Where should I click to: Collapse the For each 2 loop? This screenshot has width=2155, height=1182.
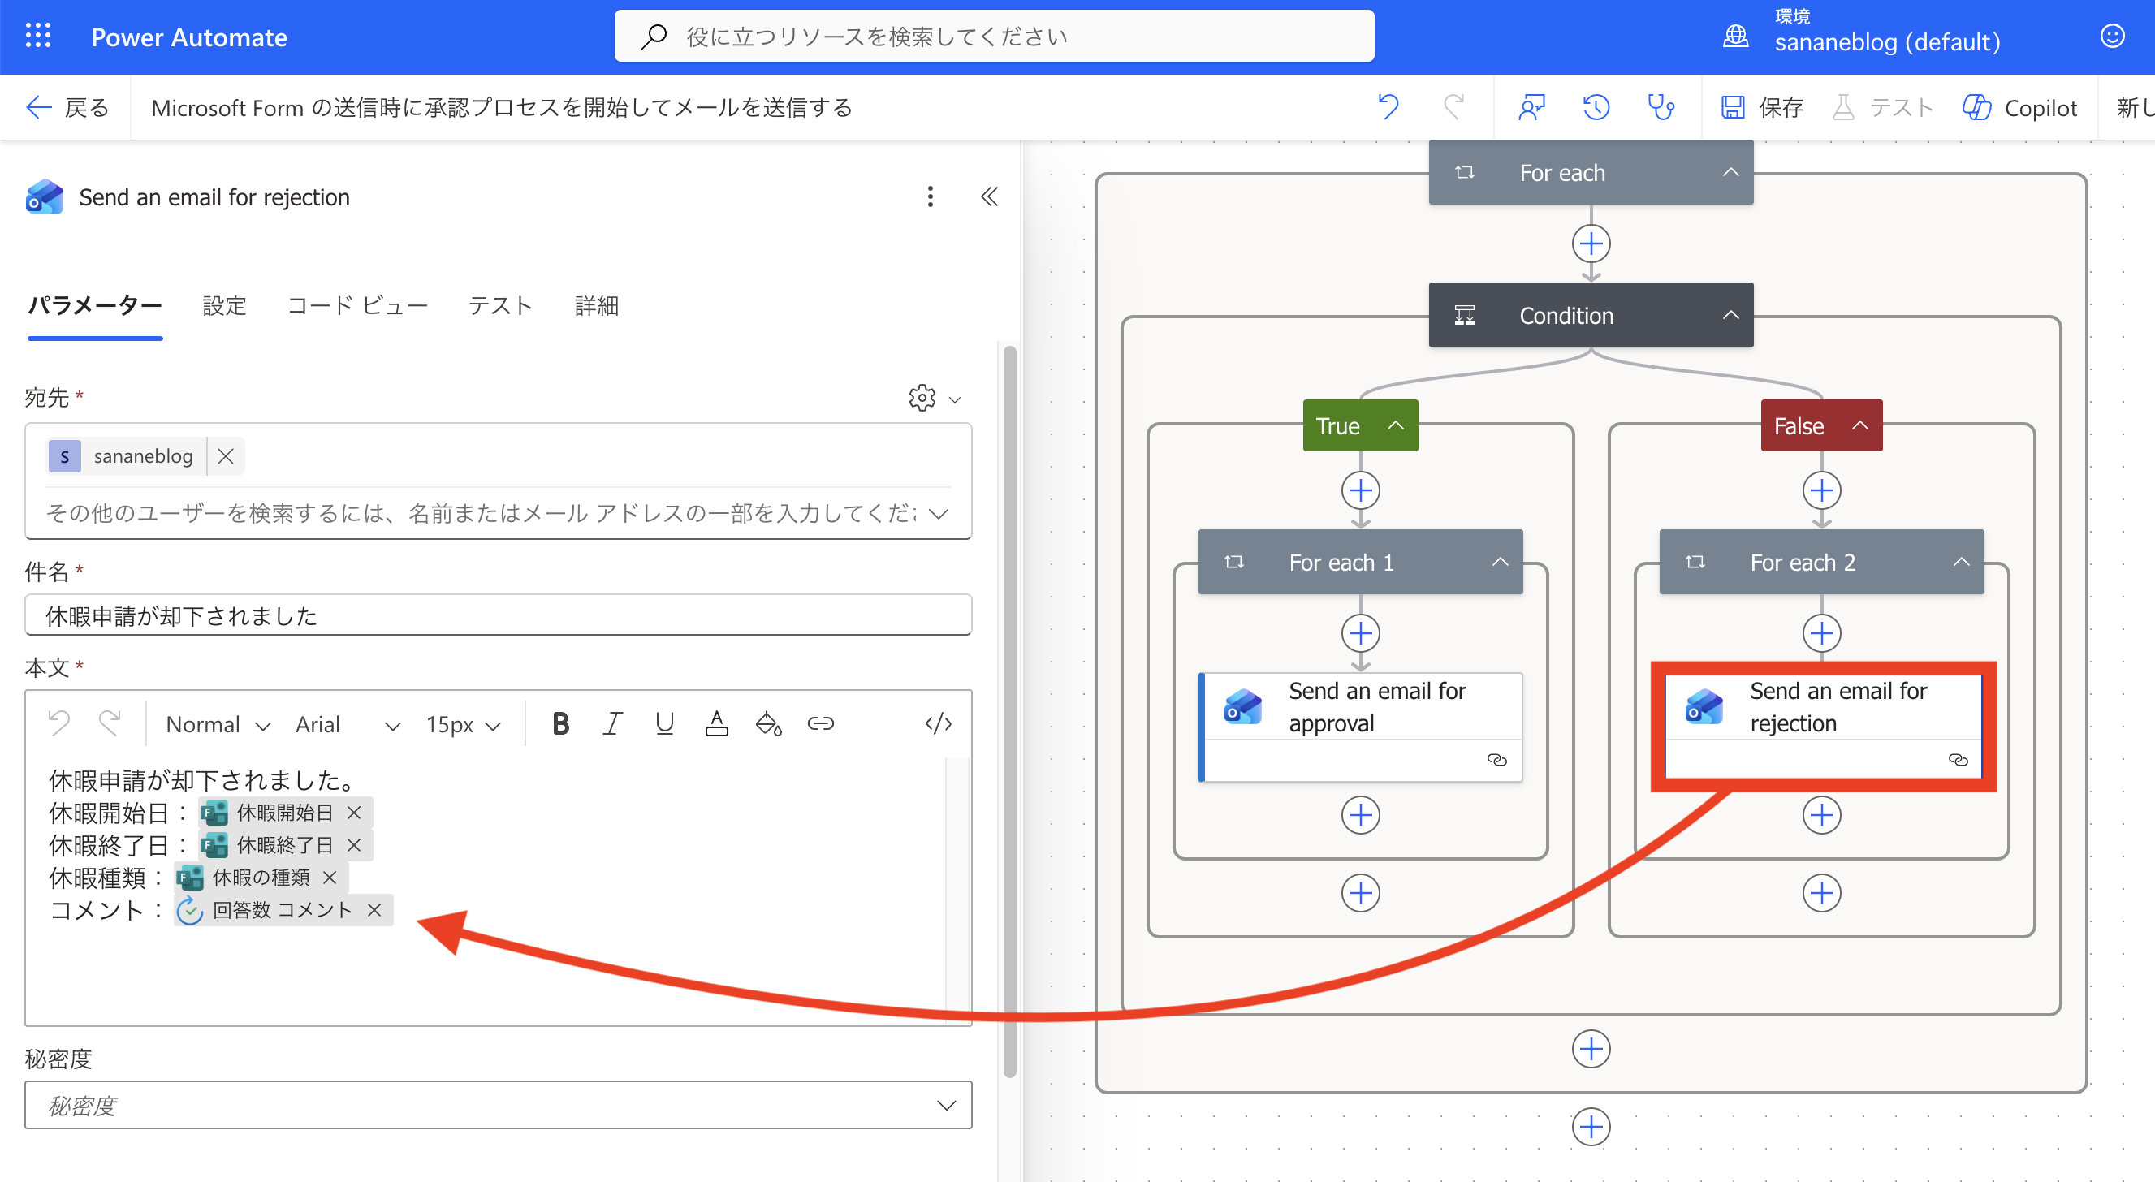tap(1961, 562)
